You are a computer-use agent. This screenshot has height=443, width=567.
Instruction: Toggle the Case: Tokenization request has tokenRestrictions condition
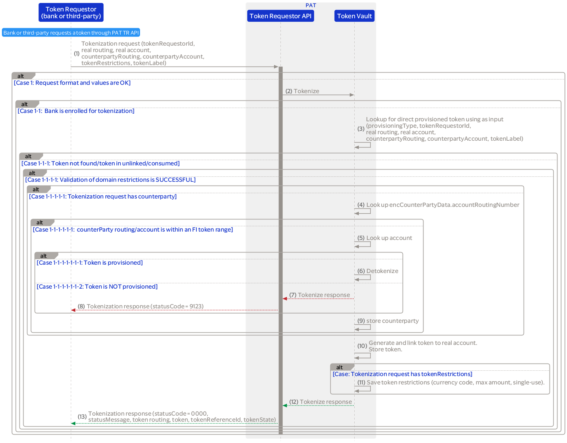pos(402,374)
